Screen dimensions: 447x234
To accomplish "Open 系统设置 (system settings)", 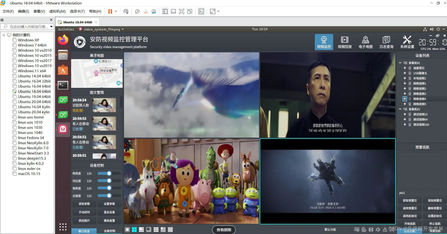I will click(x=407, y=42).
